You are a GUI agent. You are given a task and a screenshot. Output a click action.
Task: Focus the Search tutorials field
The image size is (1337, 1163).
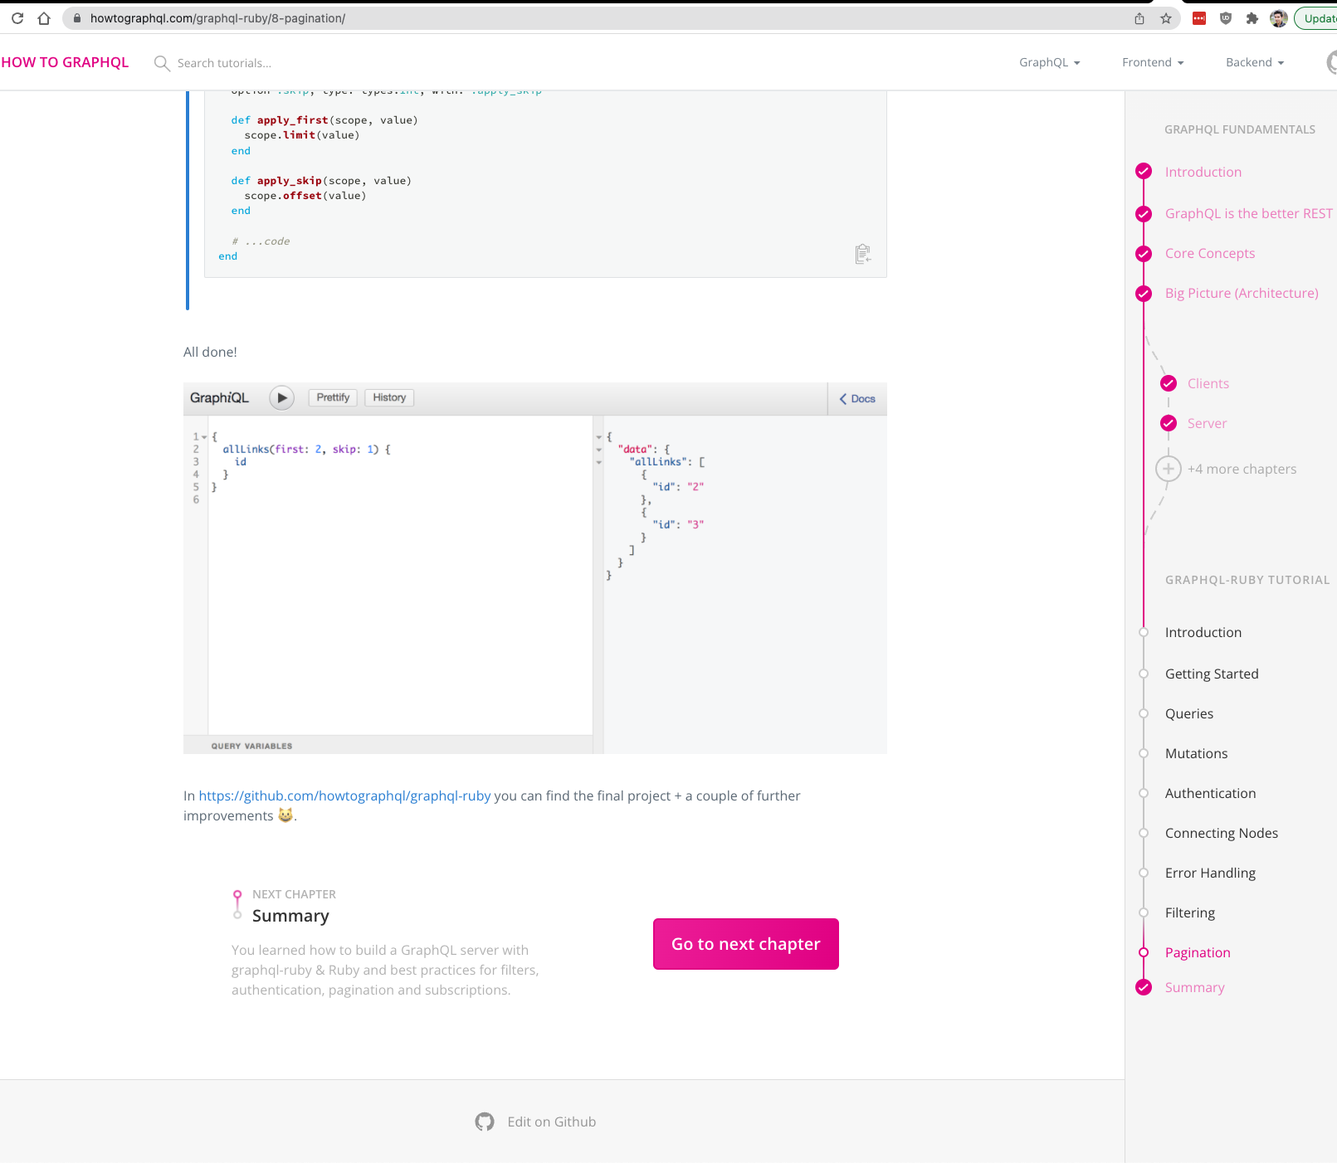pos(224,63)
